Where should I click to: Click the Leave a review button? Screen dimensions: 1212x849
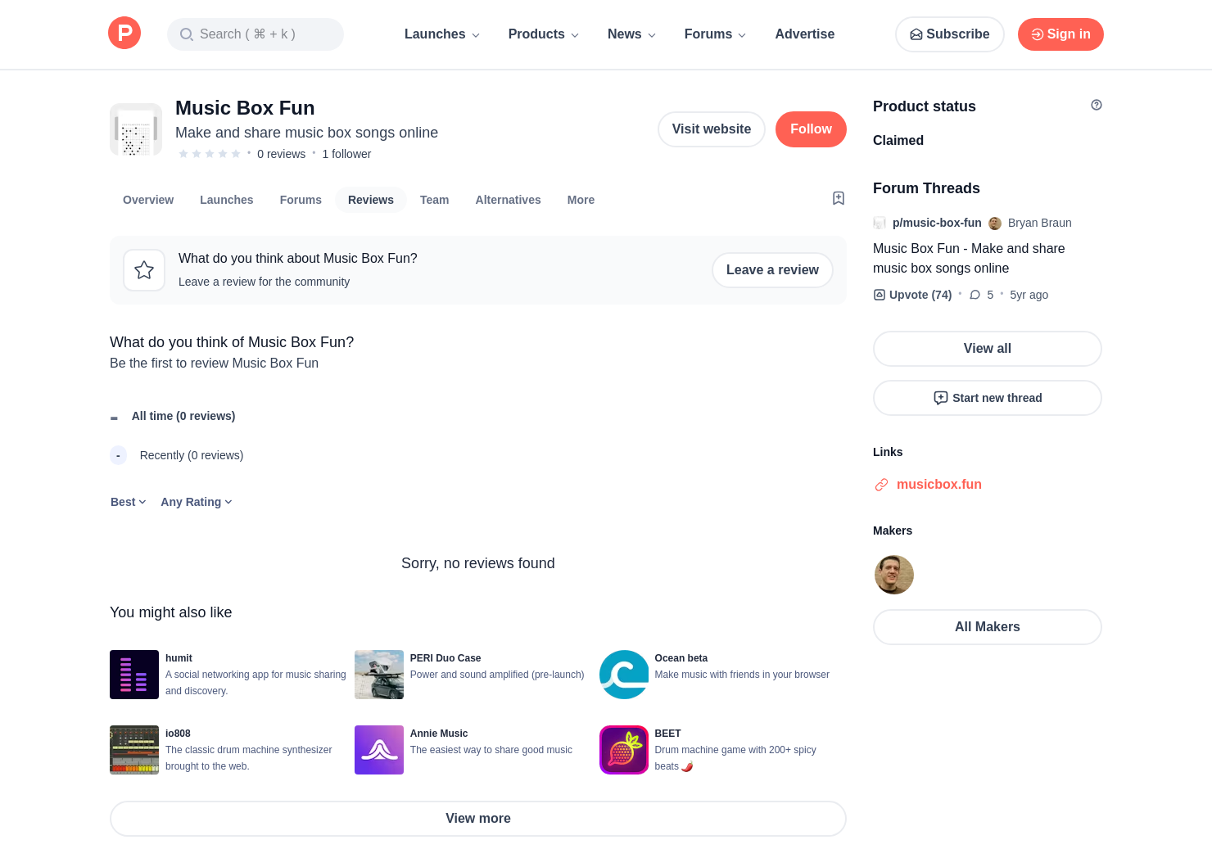(771, 270)
